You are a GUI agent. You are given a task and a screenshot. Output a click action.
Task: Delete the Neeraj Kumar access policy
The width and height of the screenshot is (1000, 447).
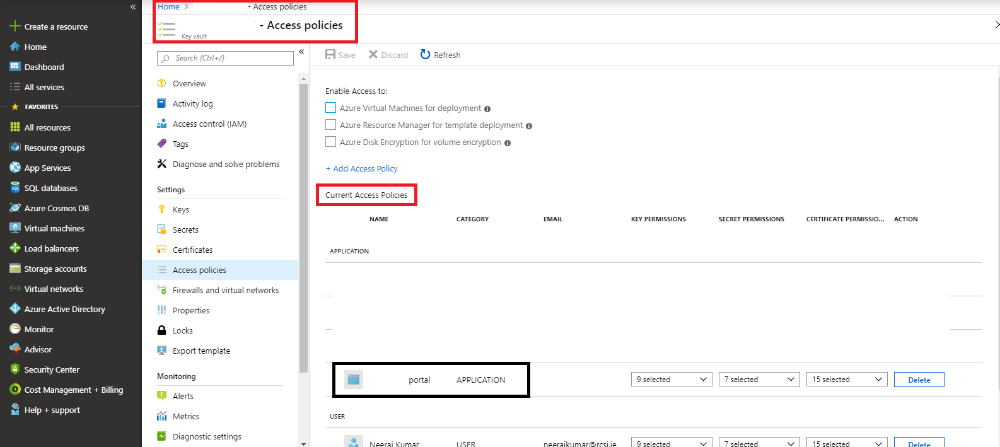[919, 443]
